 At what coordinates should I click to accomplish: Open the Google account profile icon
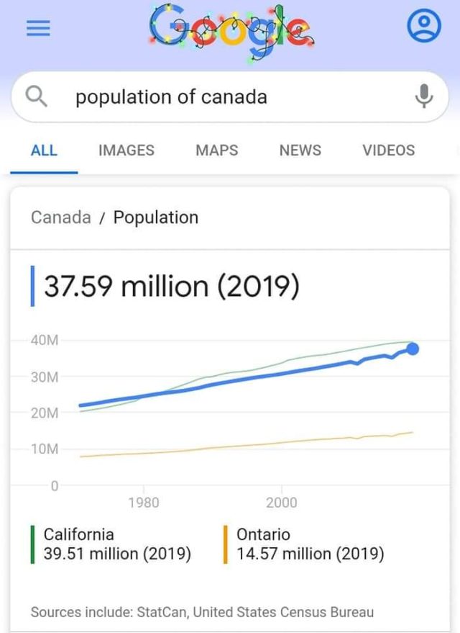[x=423, y=27]
